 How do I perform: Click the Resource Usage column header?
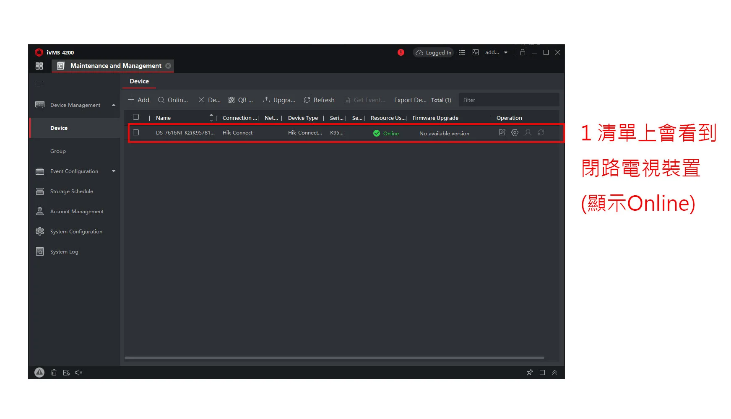pyautogui.click(x=388, y=118)
